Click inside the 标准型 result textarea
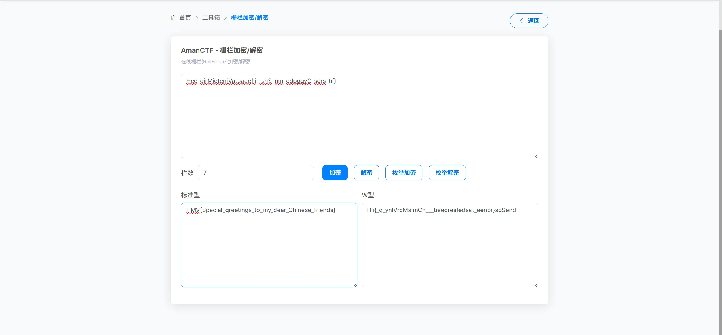 269,248
